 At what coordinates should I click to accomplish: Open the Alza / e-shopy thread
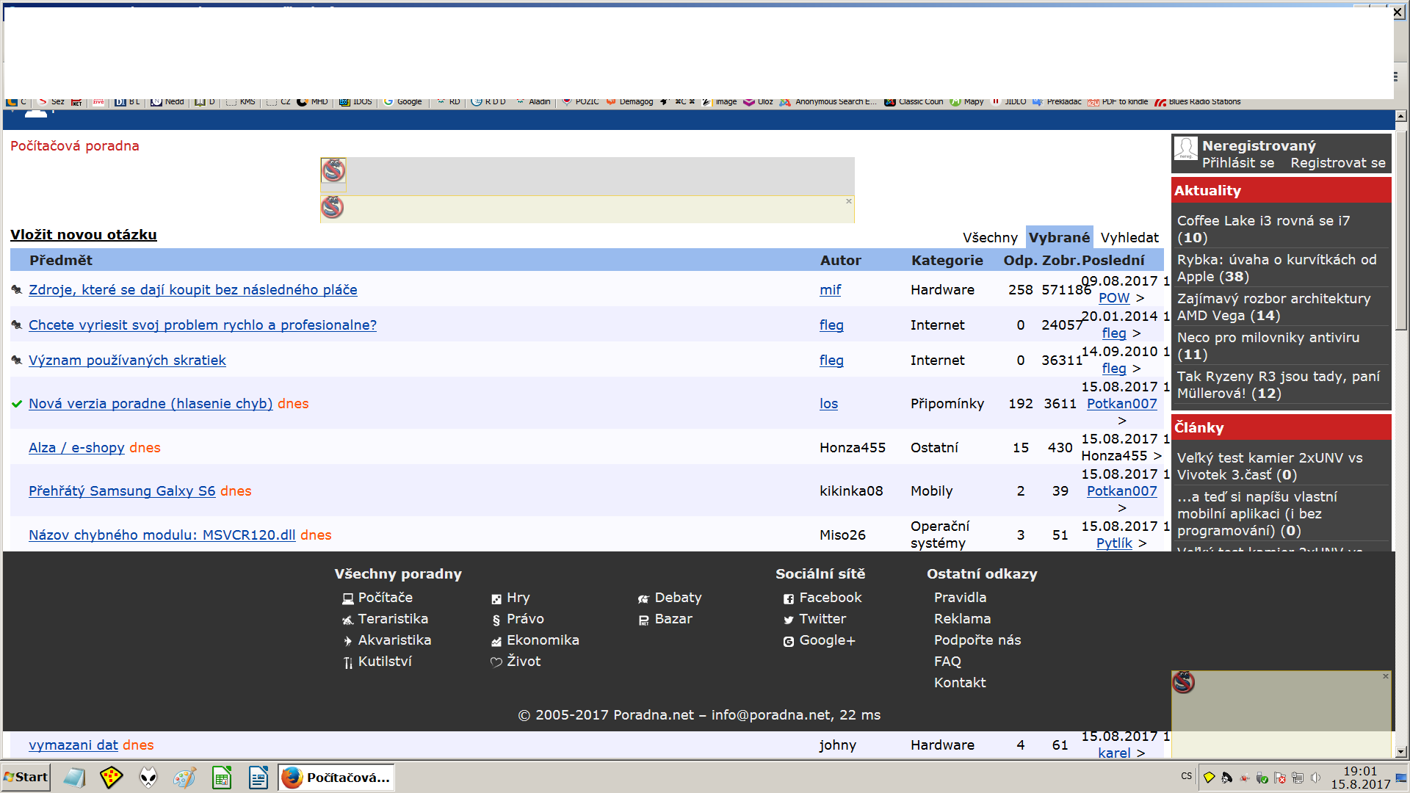(76, 447)
